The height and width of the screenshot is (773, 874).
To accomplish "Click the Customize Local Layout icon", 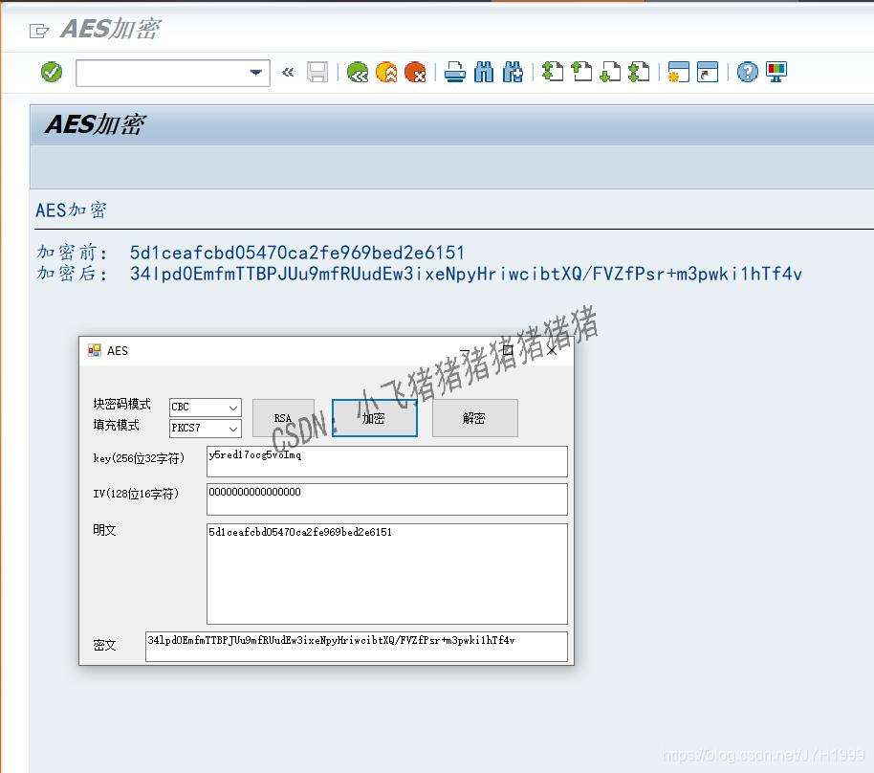I will point(775,72).
